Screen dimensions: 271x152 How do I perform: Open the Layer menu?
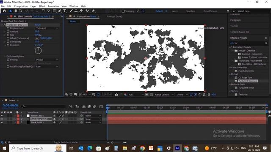[33, 6]
